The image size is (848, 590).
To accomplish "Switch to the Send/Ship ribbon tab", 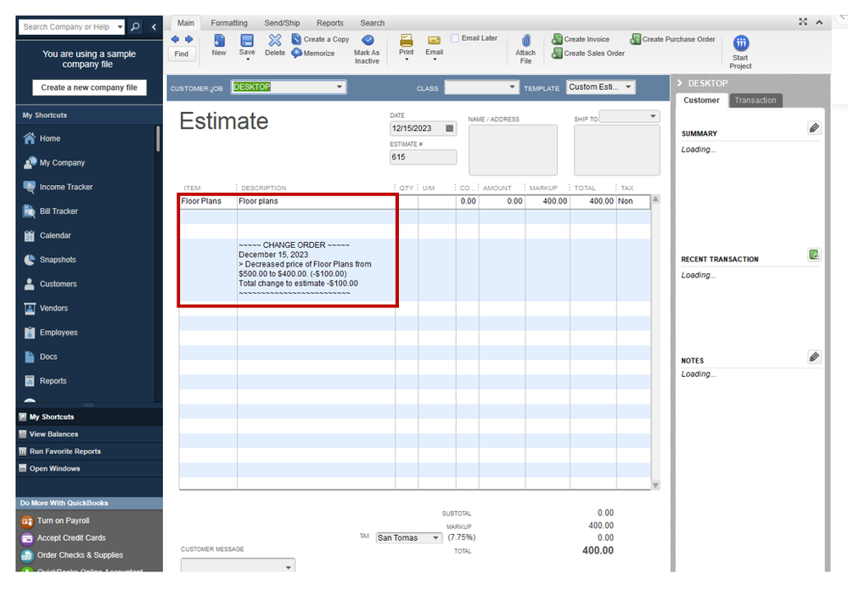I will [282, 23].
